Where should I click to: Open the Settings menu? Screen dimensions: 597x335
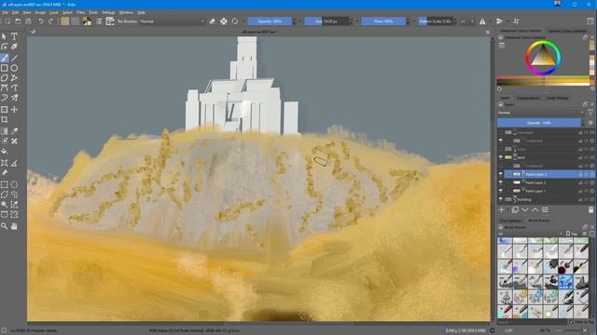tap(108, 12)
